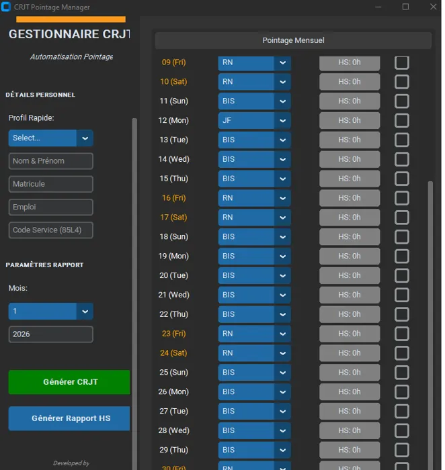Click the Générer CRJT green button

point(69,382)
